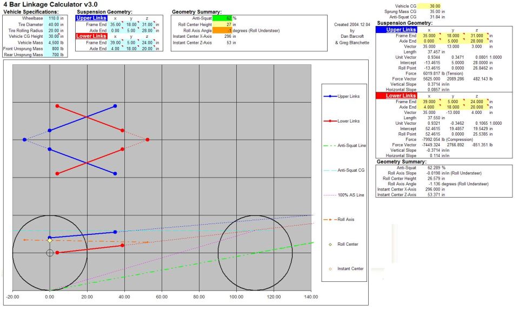Screen dimensions: 519x325
Task: Select the Anti-Squat CG legend entry
Action: click(344, 170)
